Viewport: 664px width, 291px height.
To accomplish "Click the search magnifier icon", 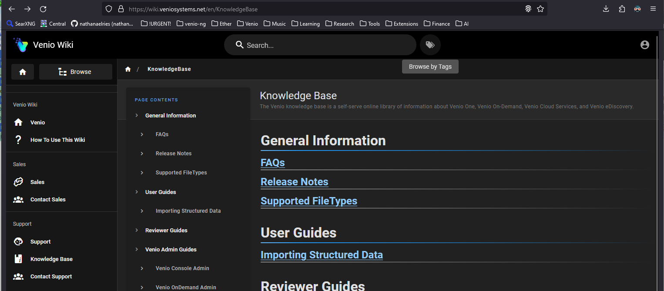I will click(x=239, y=45).
